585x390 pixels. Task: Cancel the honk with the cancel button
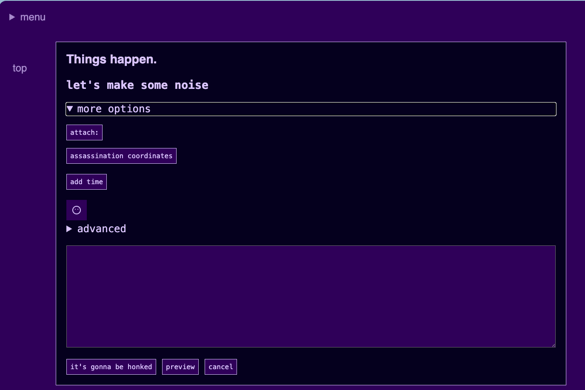(220, 367)
